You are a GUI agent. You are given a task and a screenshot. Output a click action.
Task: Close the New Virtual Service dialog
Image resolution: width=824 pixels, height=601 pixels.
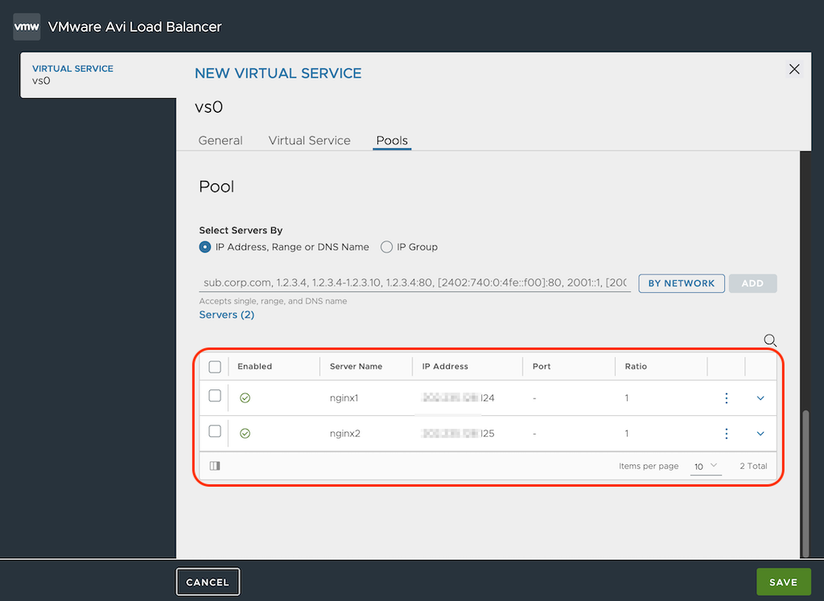(794, 69)
